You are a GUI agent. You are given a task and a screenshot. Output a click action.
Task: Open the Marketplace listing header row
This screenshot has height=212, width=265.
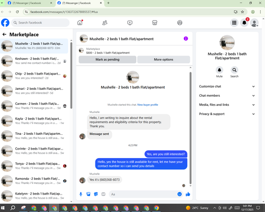click(x=134, y=51)
